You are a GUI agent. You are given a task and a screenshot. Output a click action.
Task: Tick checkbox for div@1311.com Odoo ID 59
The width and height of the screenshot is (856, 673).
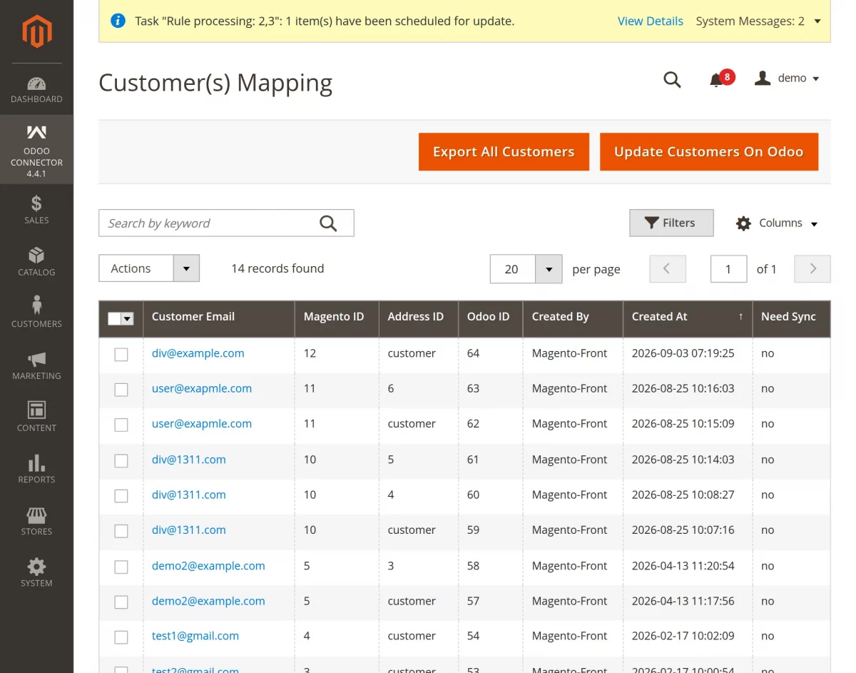pyautogui.click(x=121, y=531)
